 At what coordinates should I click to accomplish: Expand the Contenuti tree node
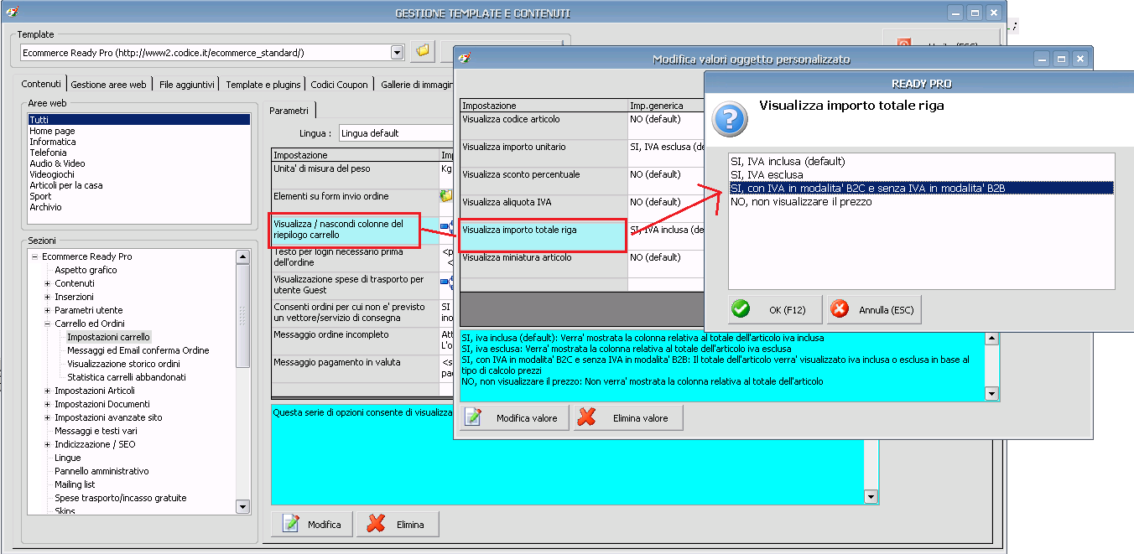(x=48, y=283)
